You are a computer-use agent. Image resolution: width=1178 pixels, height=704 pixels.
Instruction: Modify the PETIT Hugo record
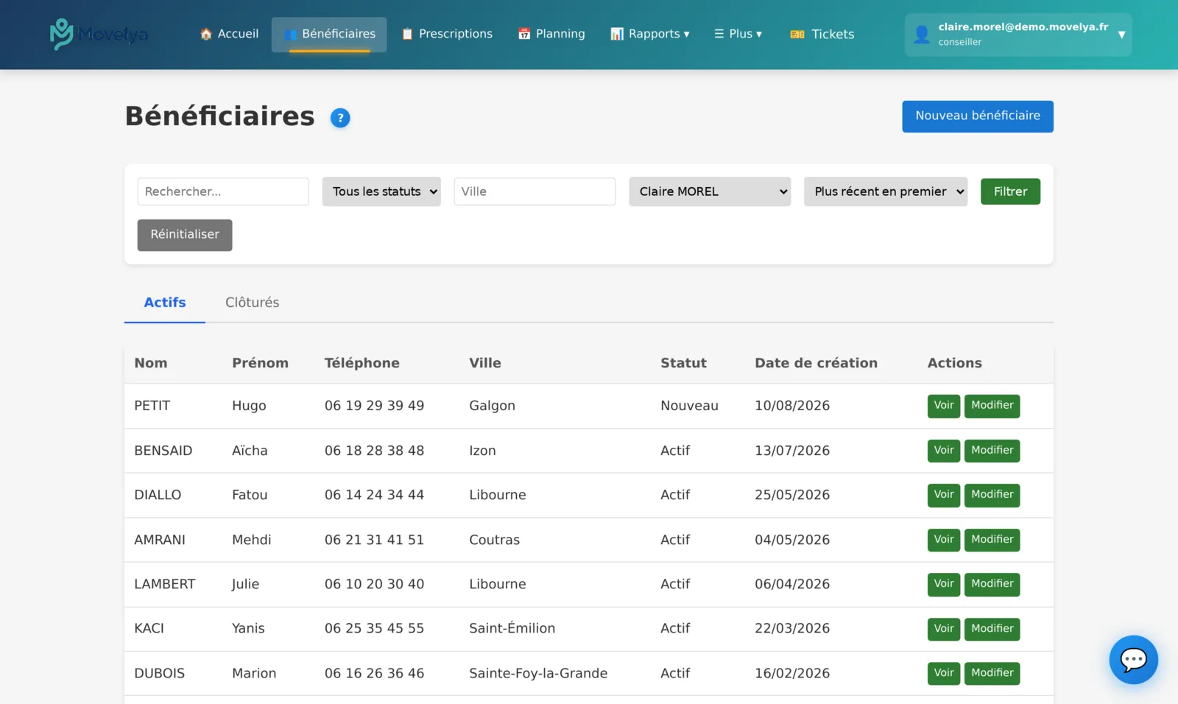click(x=992, y=406)
